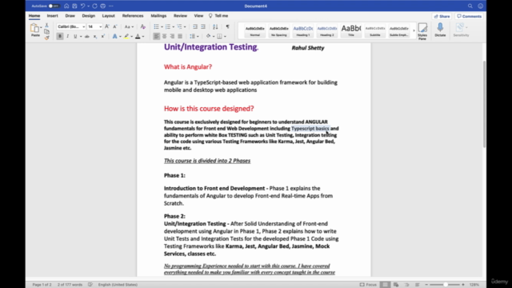This screenshot has width=512, height=288.
Task: Expand the styles gallery arrow
Action: [414, 30]
